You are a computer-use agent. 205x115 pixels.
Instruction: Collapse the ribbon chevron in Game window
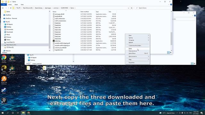169,4
